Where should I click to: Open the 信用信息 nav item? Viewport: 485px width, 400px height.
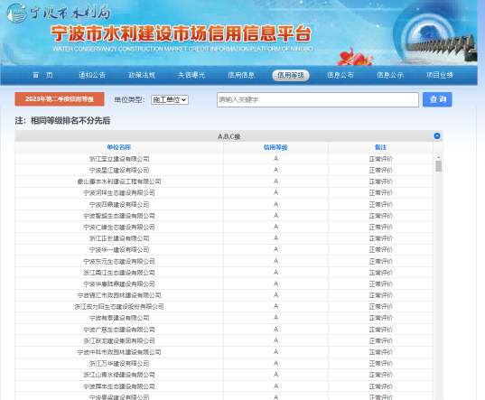[241, 75]
